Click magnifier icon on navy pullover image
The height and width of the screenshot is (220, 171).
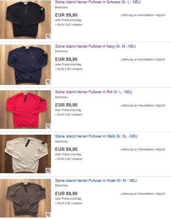click(x=48, y=82)
